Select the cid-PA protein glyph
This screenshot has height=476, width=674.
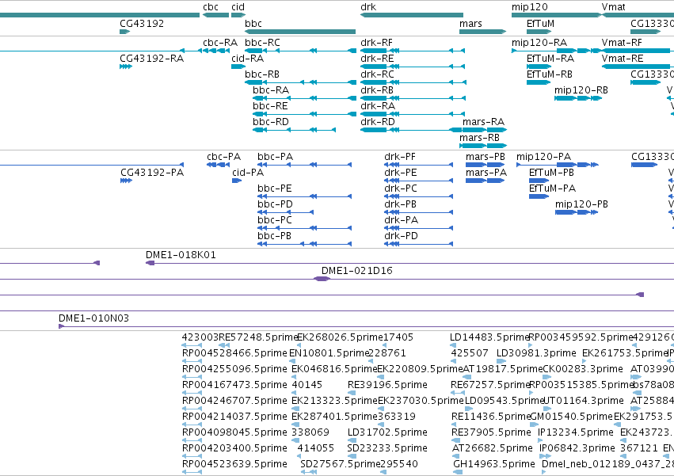point(237,181)
